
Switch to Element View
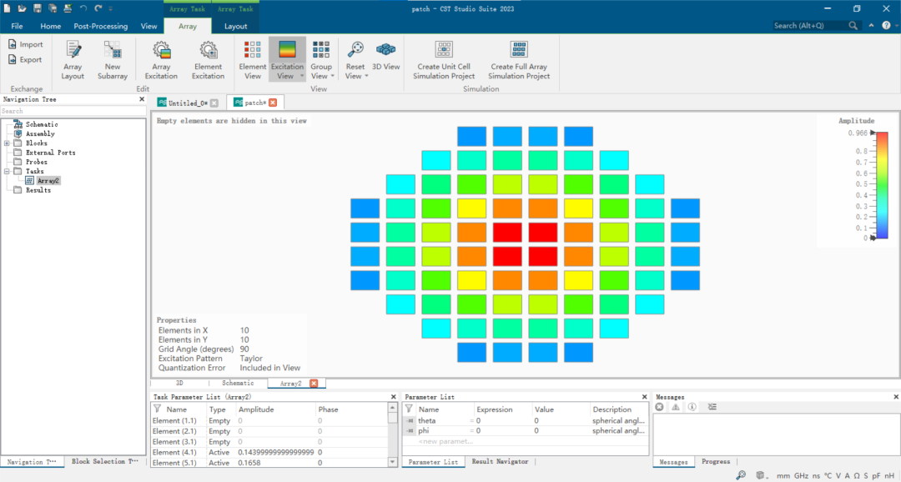252,60
